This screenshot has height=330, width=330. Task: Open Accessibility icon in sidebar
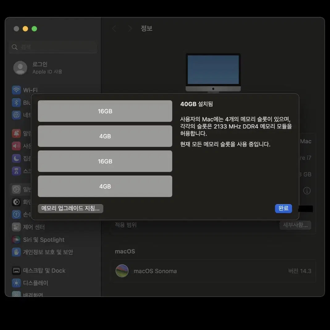[x=16, y=214]
